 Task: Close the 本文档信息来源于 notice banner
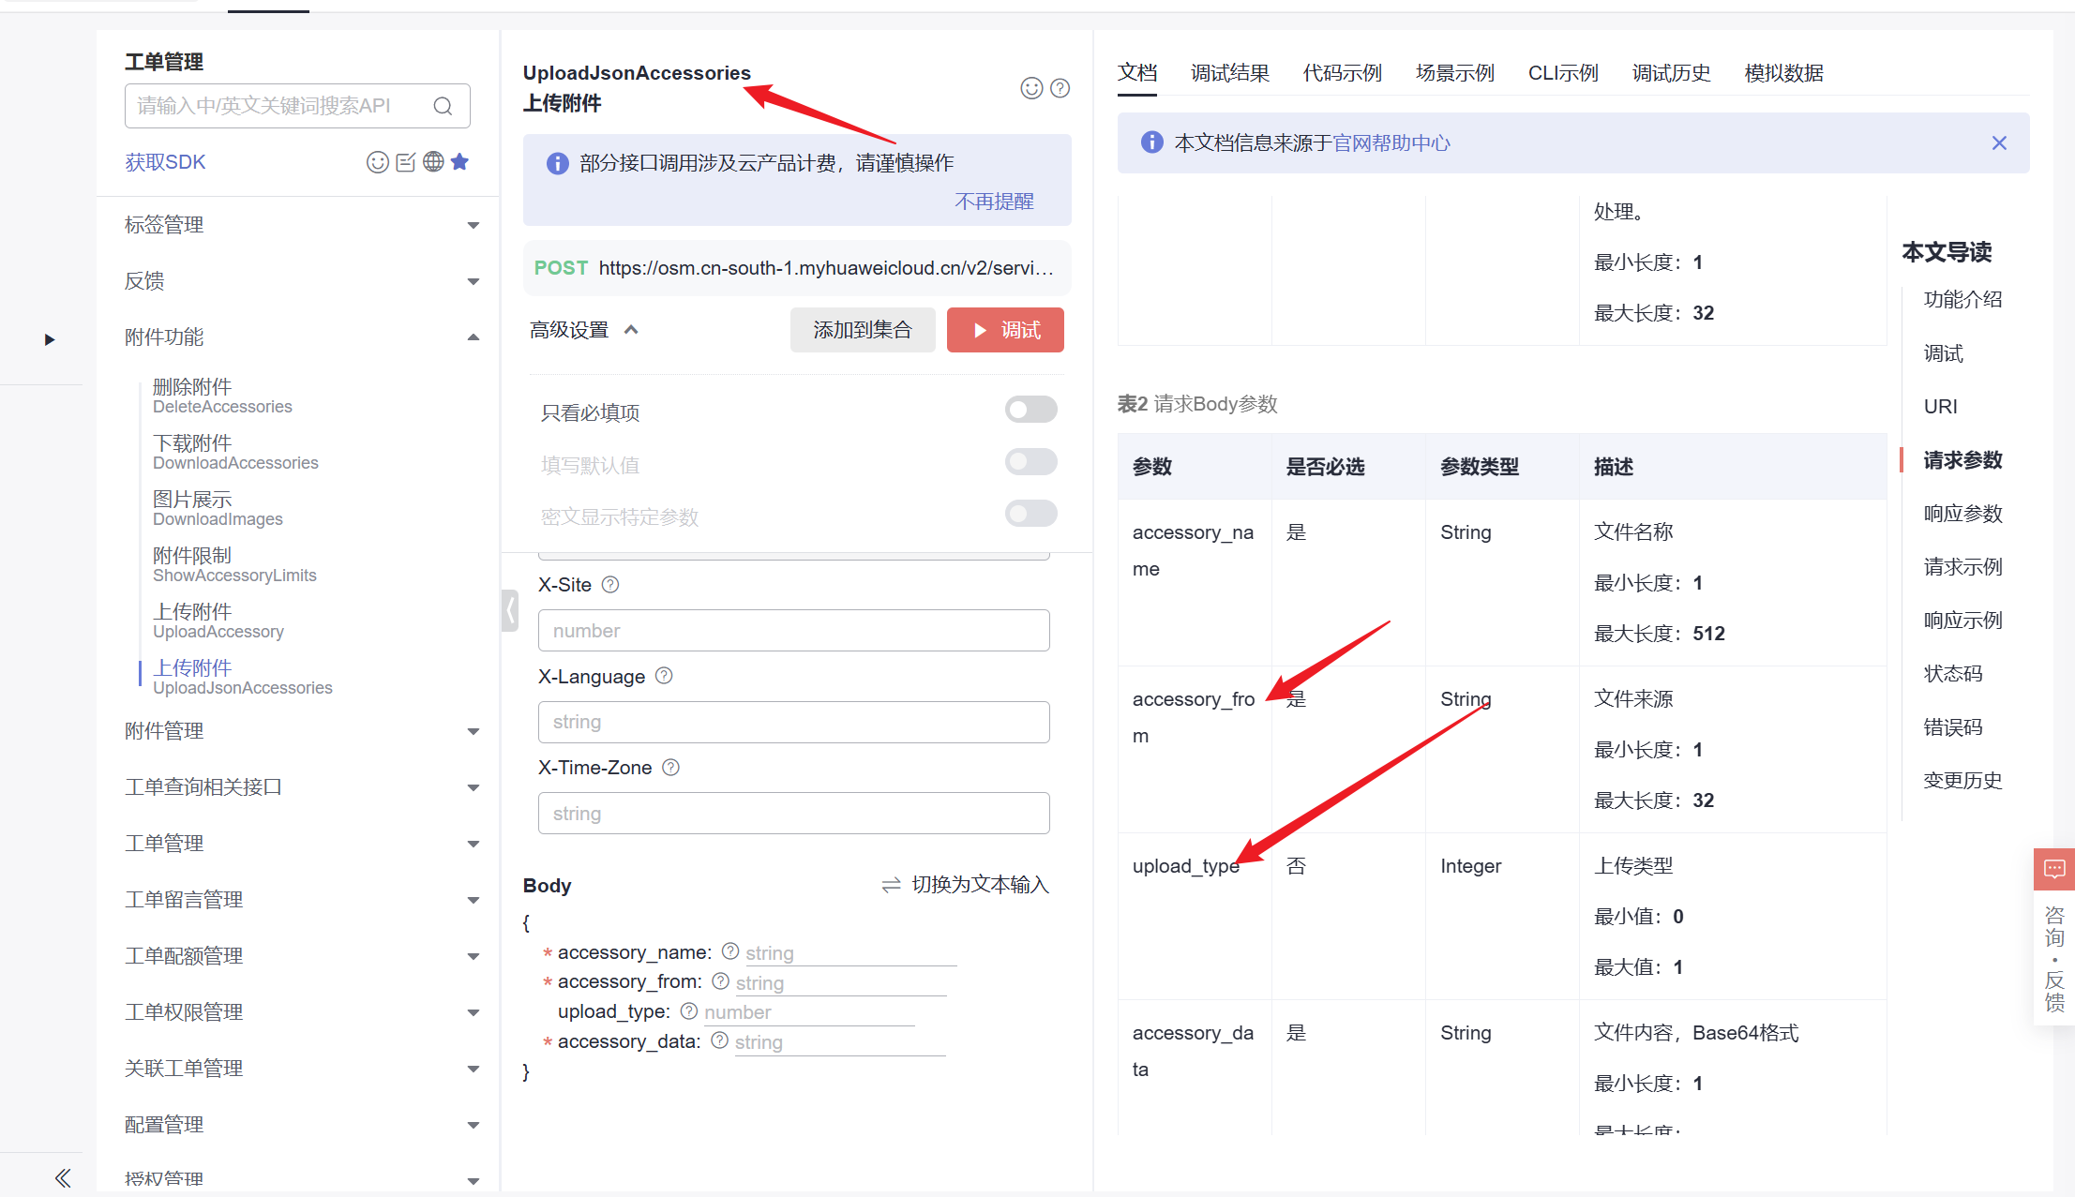click(x=1999, y=142)
